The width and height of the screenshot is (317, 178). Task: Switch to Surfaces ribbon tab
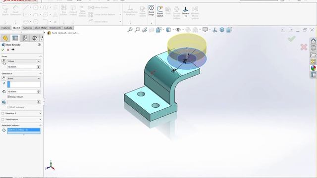[27, 28]
